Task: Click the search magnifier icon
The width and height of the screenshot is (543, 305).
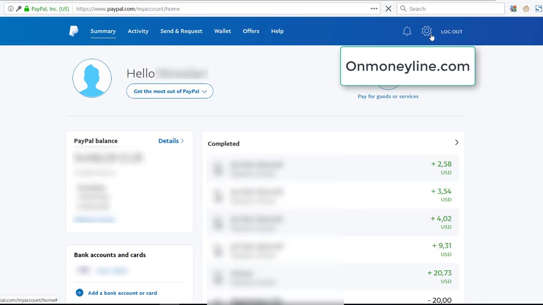Action: coord(403,8)
